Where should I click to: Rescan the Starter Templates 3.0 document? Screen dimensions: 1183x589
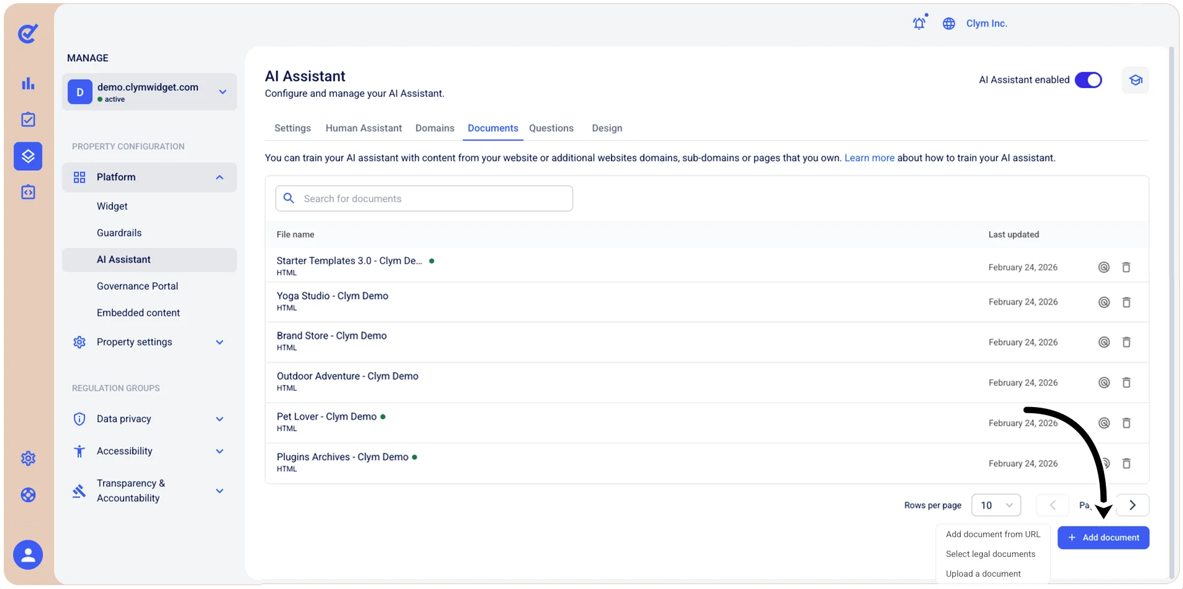[x=1104, y=267]
